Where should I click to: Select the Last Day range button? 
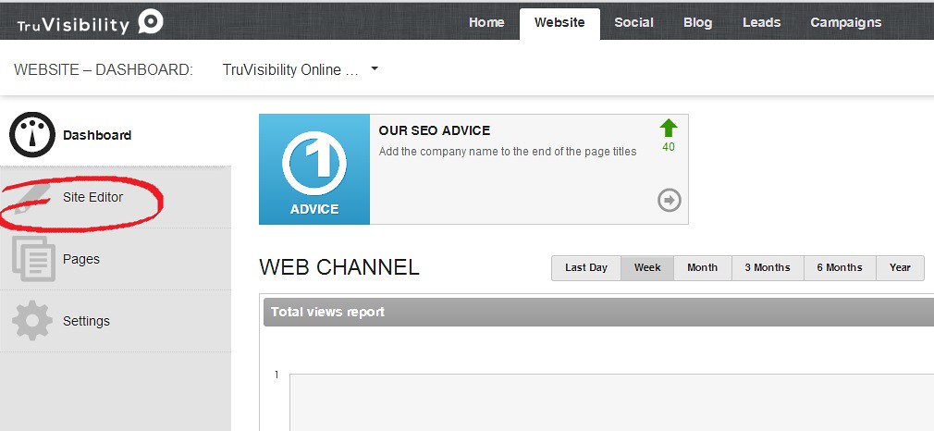586,267
